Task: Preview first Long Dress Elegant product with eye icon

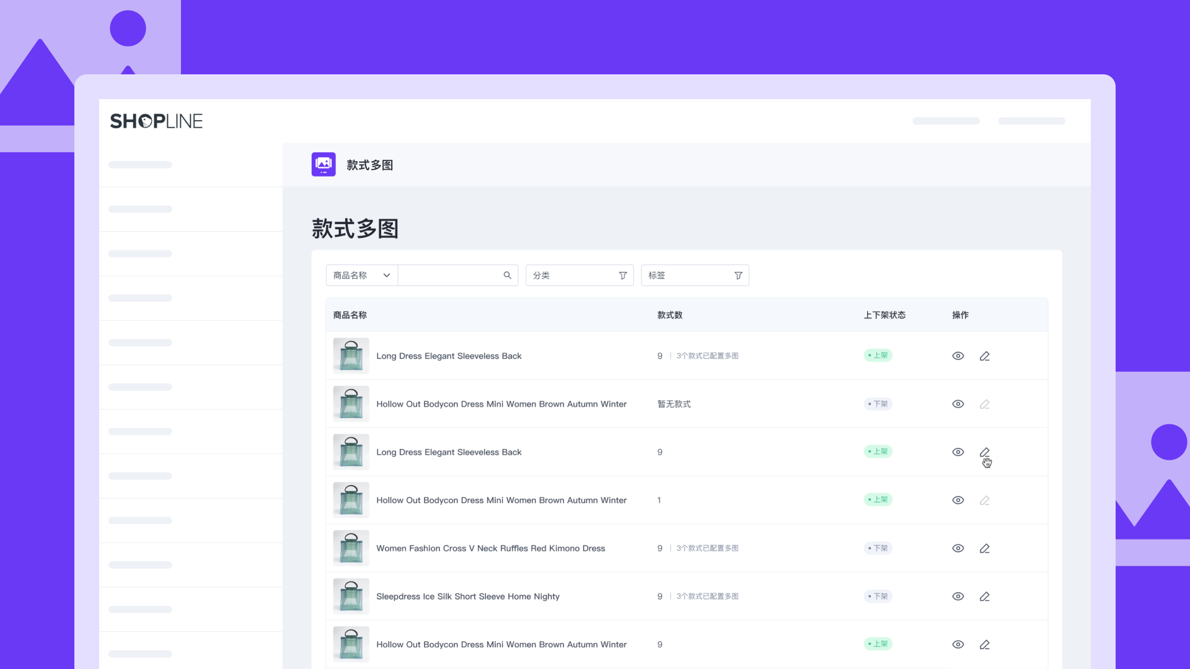Action: pos(958,356)
